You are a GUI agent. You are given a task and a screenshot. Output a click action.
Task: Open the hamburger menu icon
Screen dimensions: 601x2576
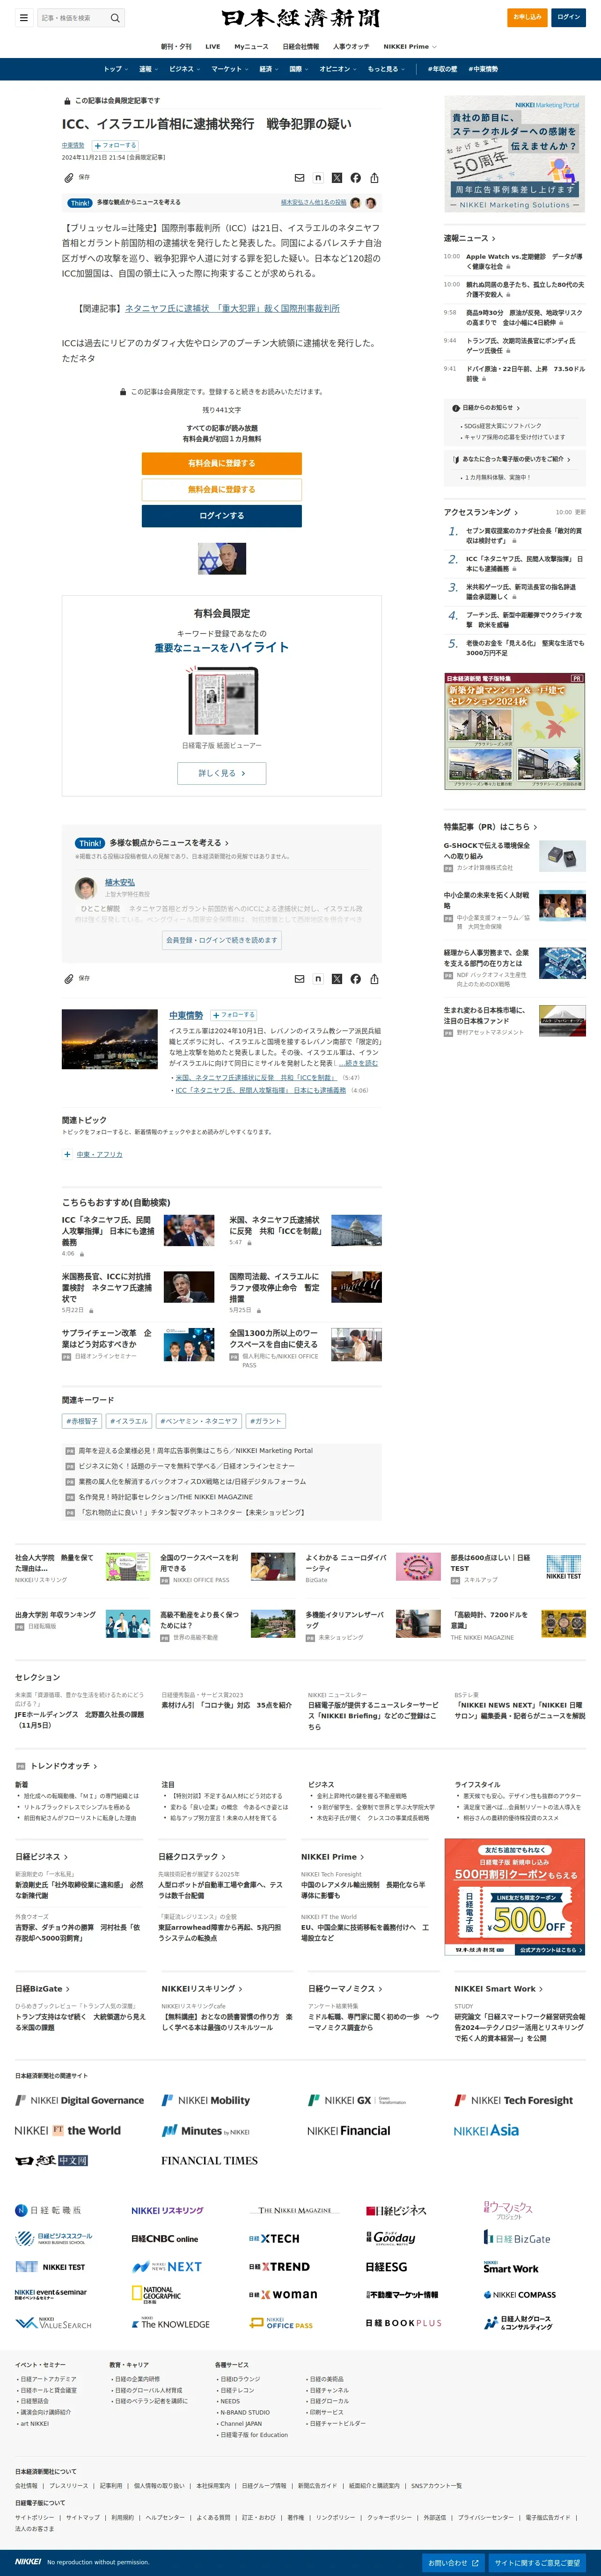click(x=23, y=17)
